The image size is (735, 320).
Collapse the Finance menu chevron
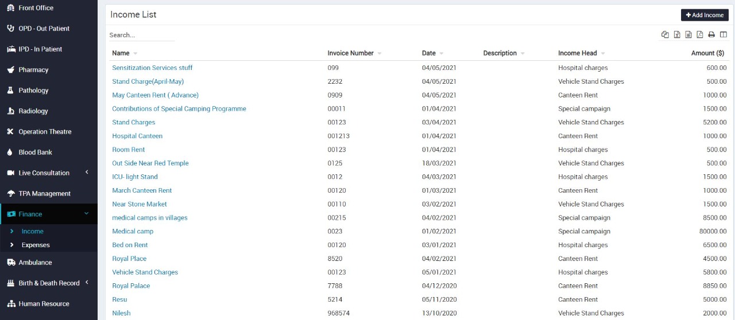point(87,214)
